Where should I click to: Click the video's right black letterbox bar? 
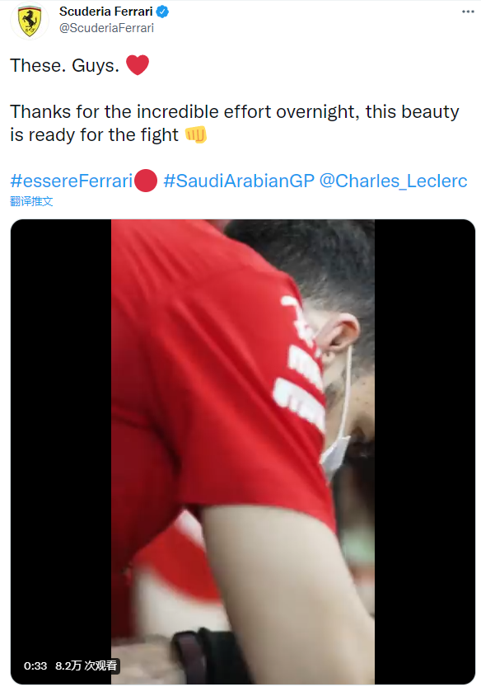(x=425, y=452)
